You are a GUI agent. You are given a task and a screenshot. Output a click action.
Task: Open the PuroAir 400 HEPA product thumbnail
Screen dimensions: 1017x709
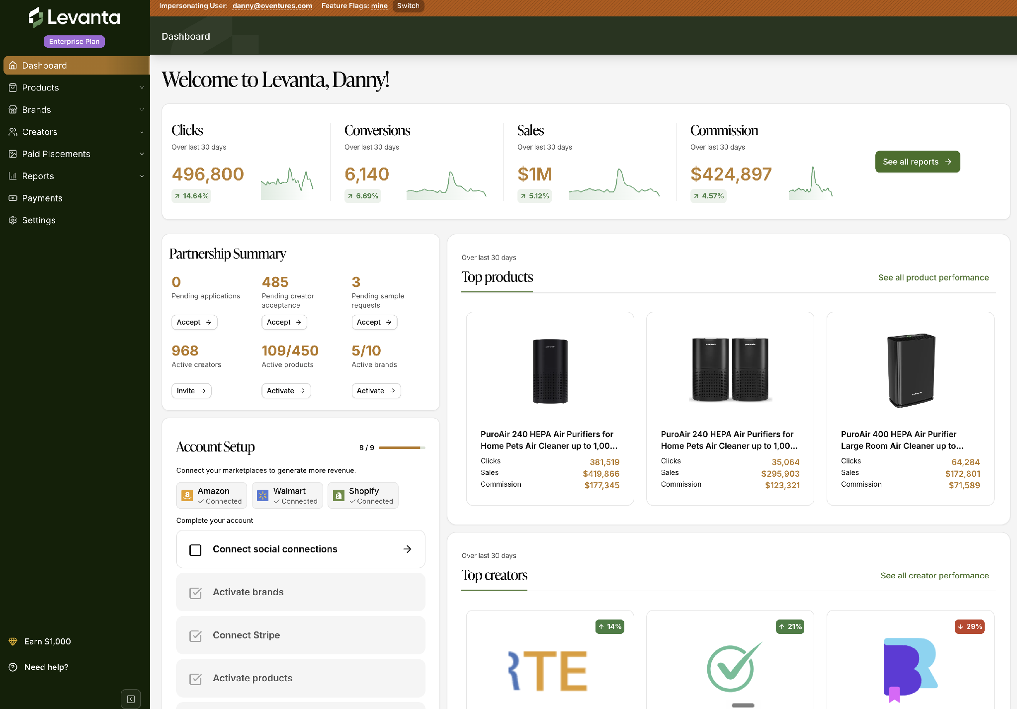tap(911, 371)
